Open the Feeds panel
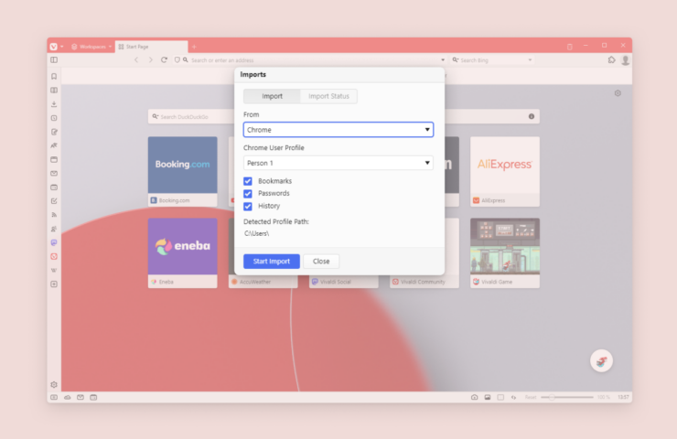This screenshot has height=439, width=677. (54, 215)
